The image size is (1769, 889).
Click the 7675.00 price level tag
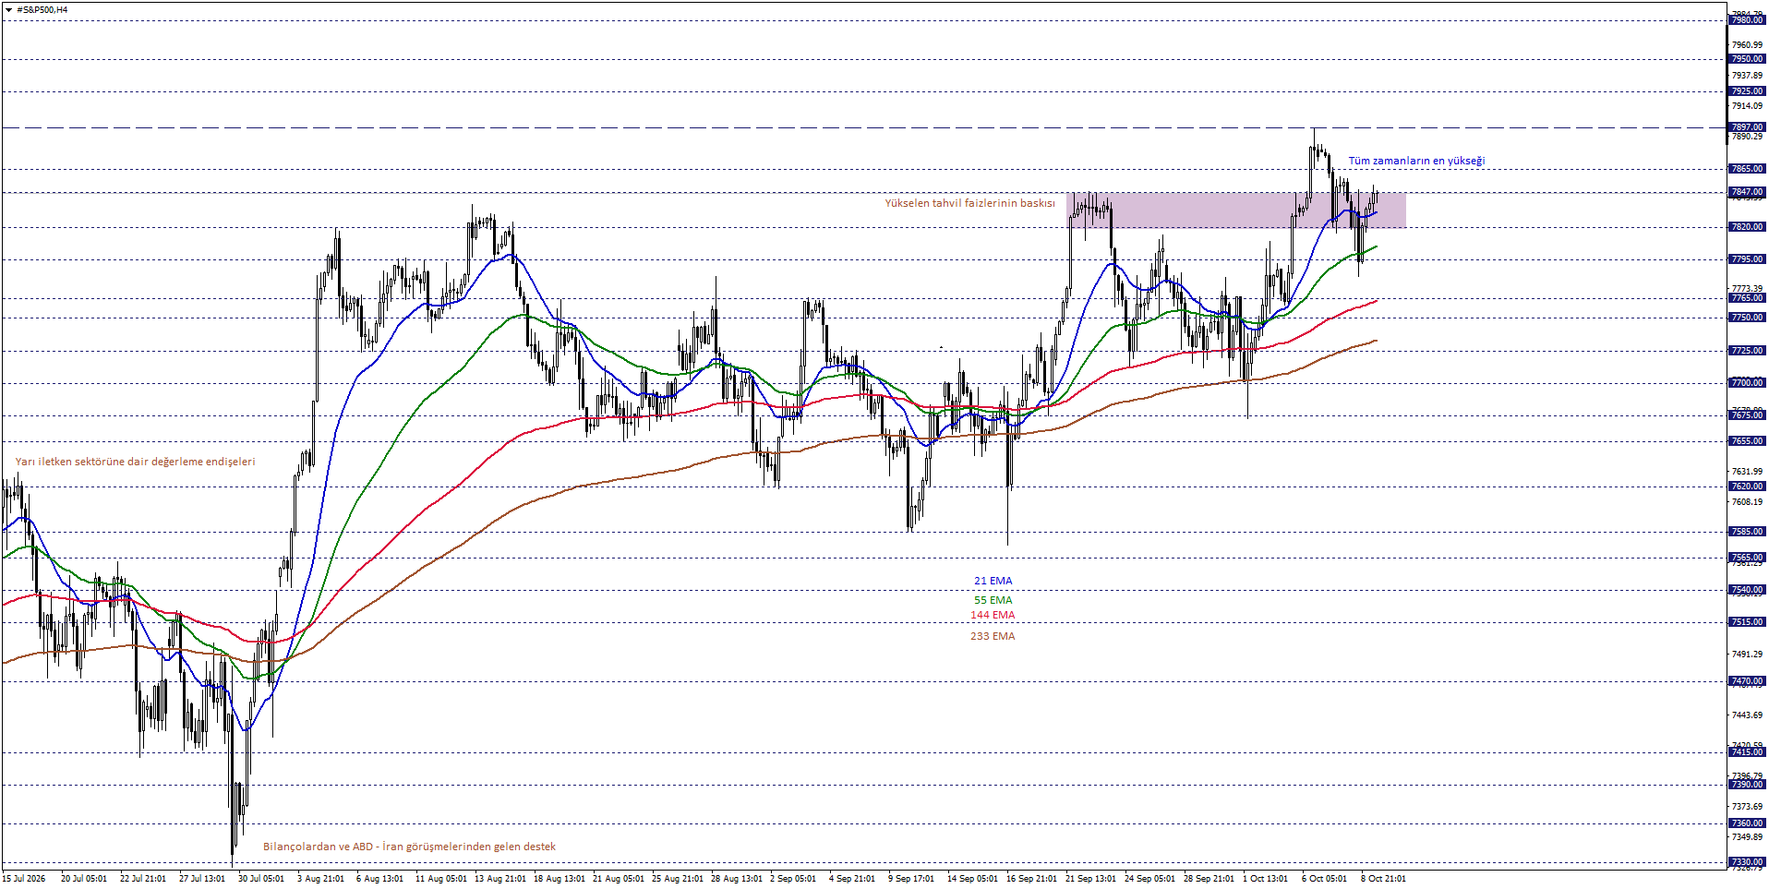tap(1747, 415)
